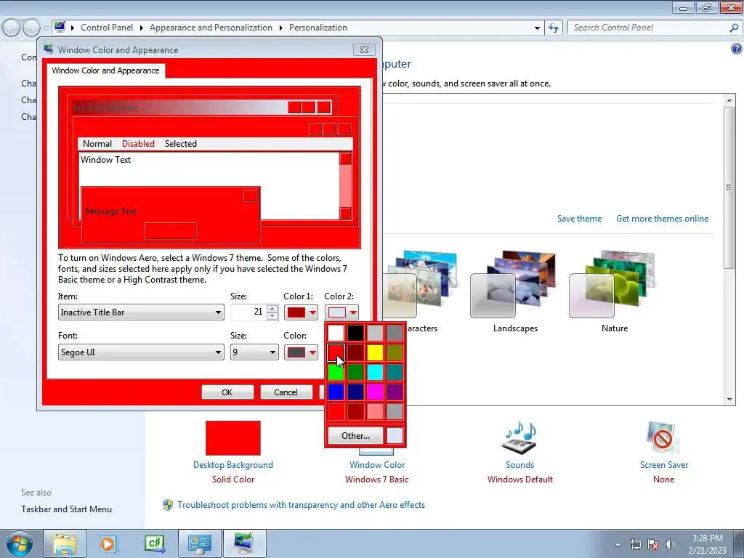This screenshot has width=744, height=558.
Task: Open Taskbar and Start Menu link
Action: pos(66,509)
